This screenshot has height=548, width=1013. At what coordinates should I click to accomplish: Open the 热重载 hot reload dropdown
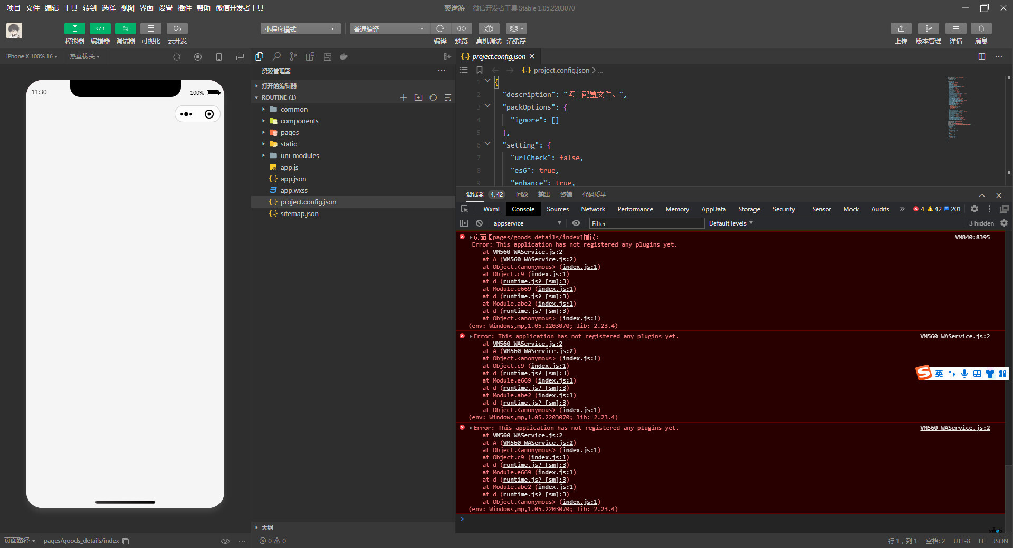(84, 56)
